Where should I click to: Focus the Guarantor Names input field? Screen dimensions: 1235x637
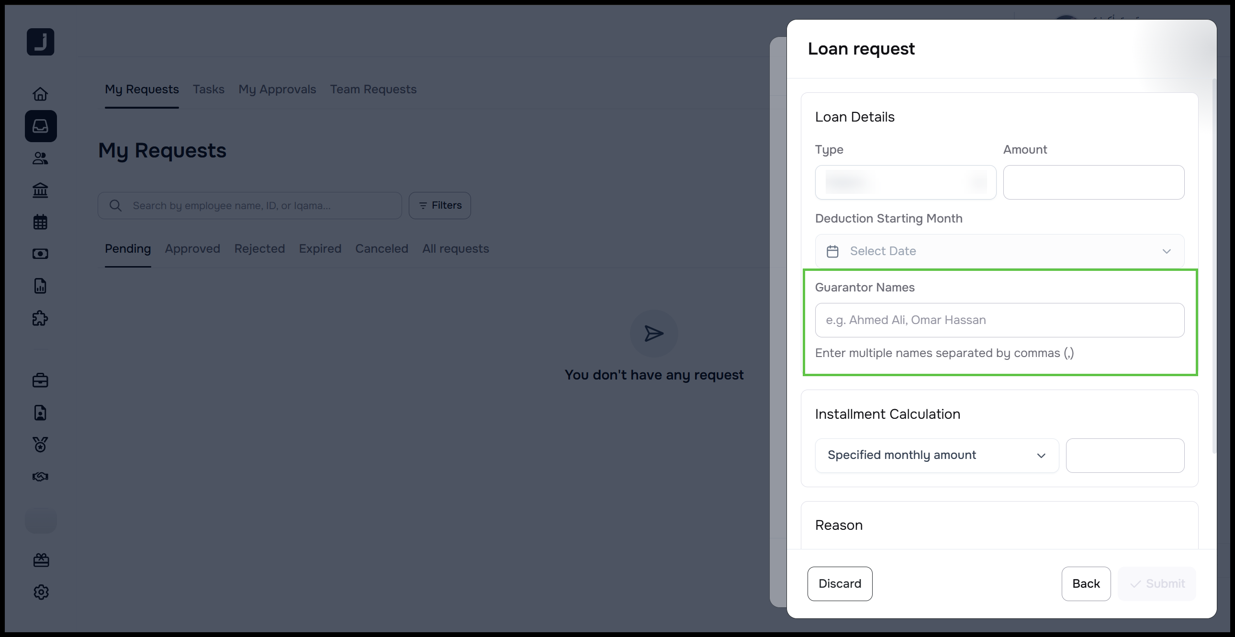click(999, 320)
